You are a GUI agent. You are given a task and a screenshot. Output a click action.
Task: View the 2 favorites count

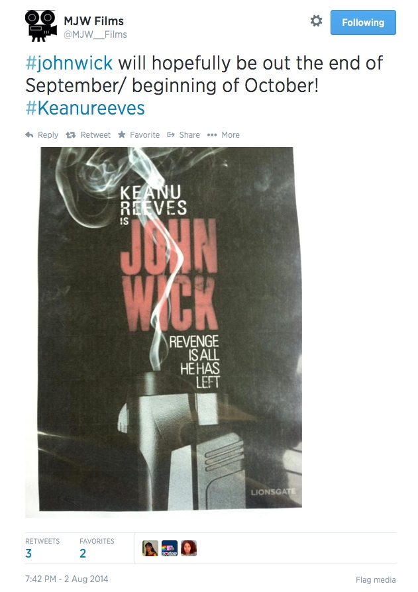(83, 554)
